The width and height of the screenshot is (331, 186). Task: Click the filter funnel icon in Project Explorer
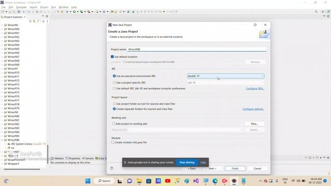pos(38,21)
